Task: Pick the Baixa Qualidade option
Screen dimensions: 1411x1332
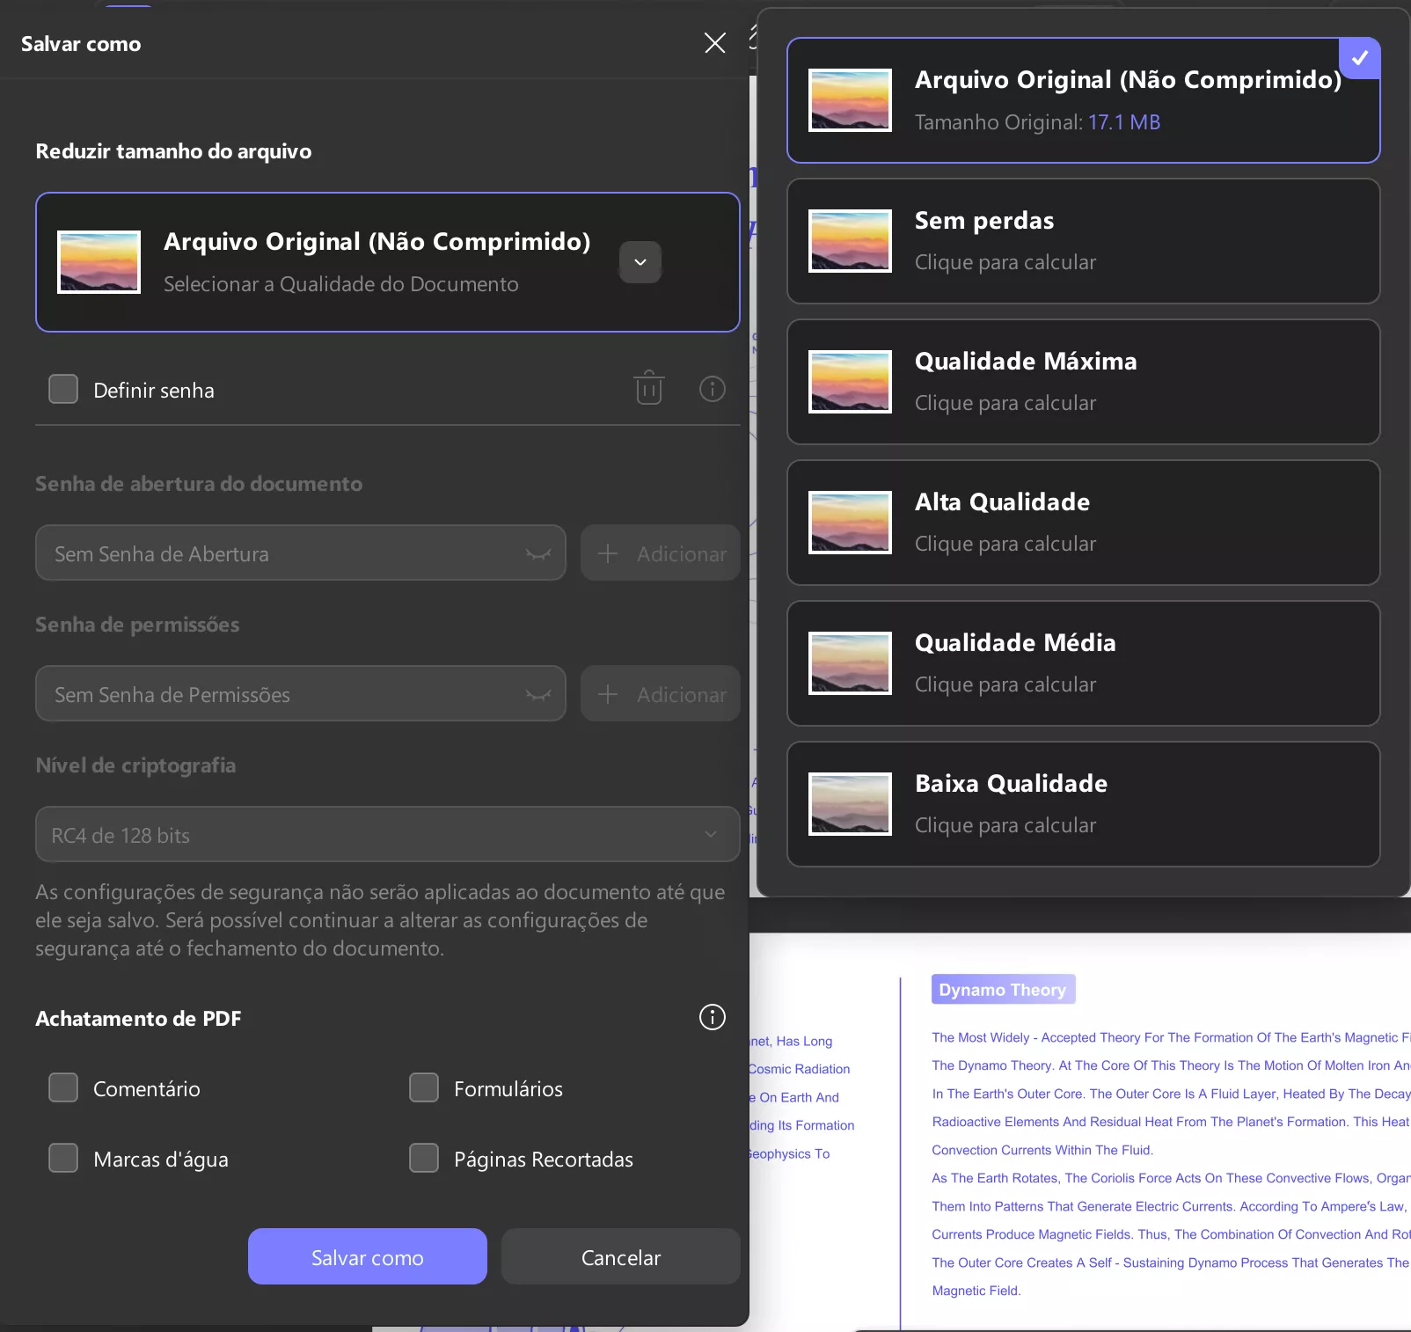Action: 1084,804
